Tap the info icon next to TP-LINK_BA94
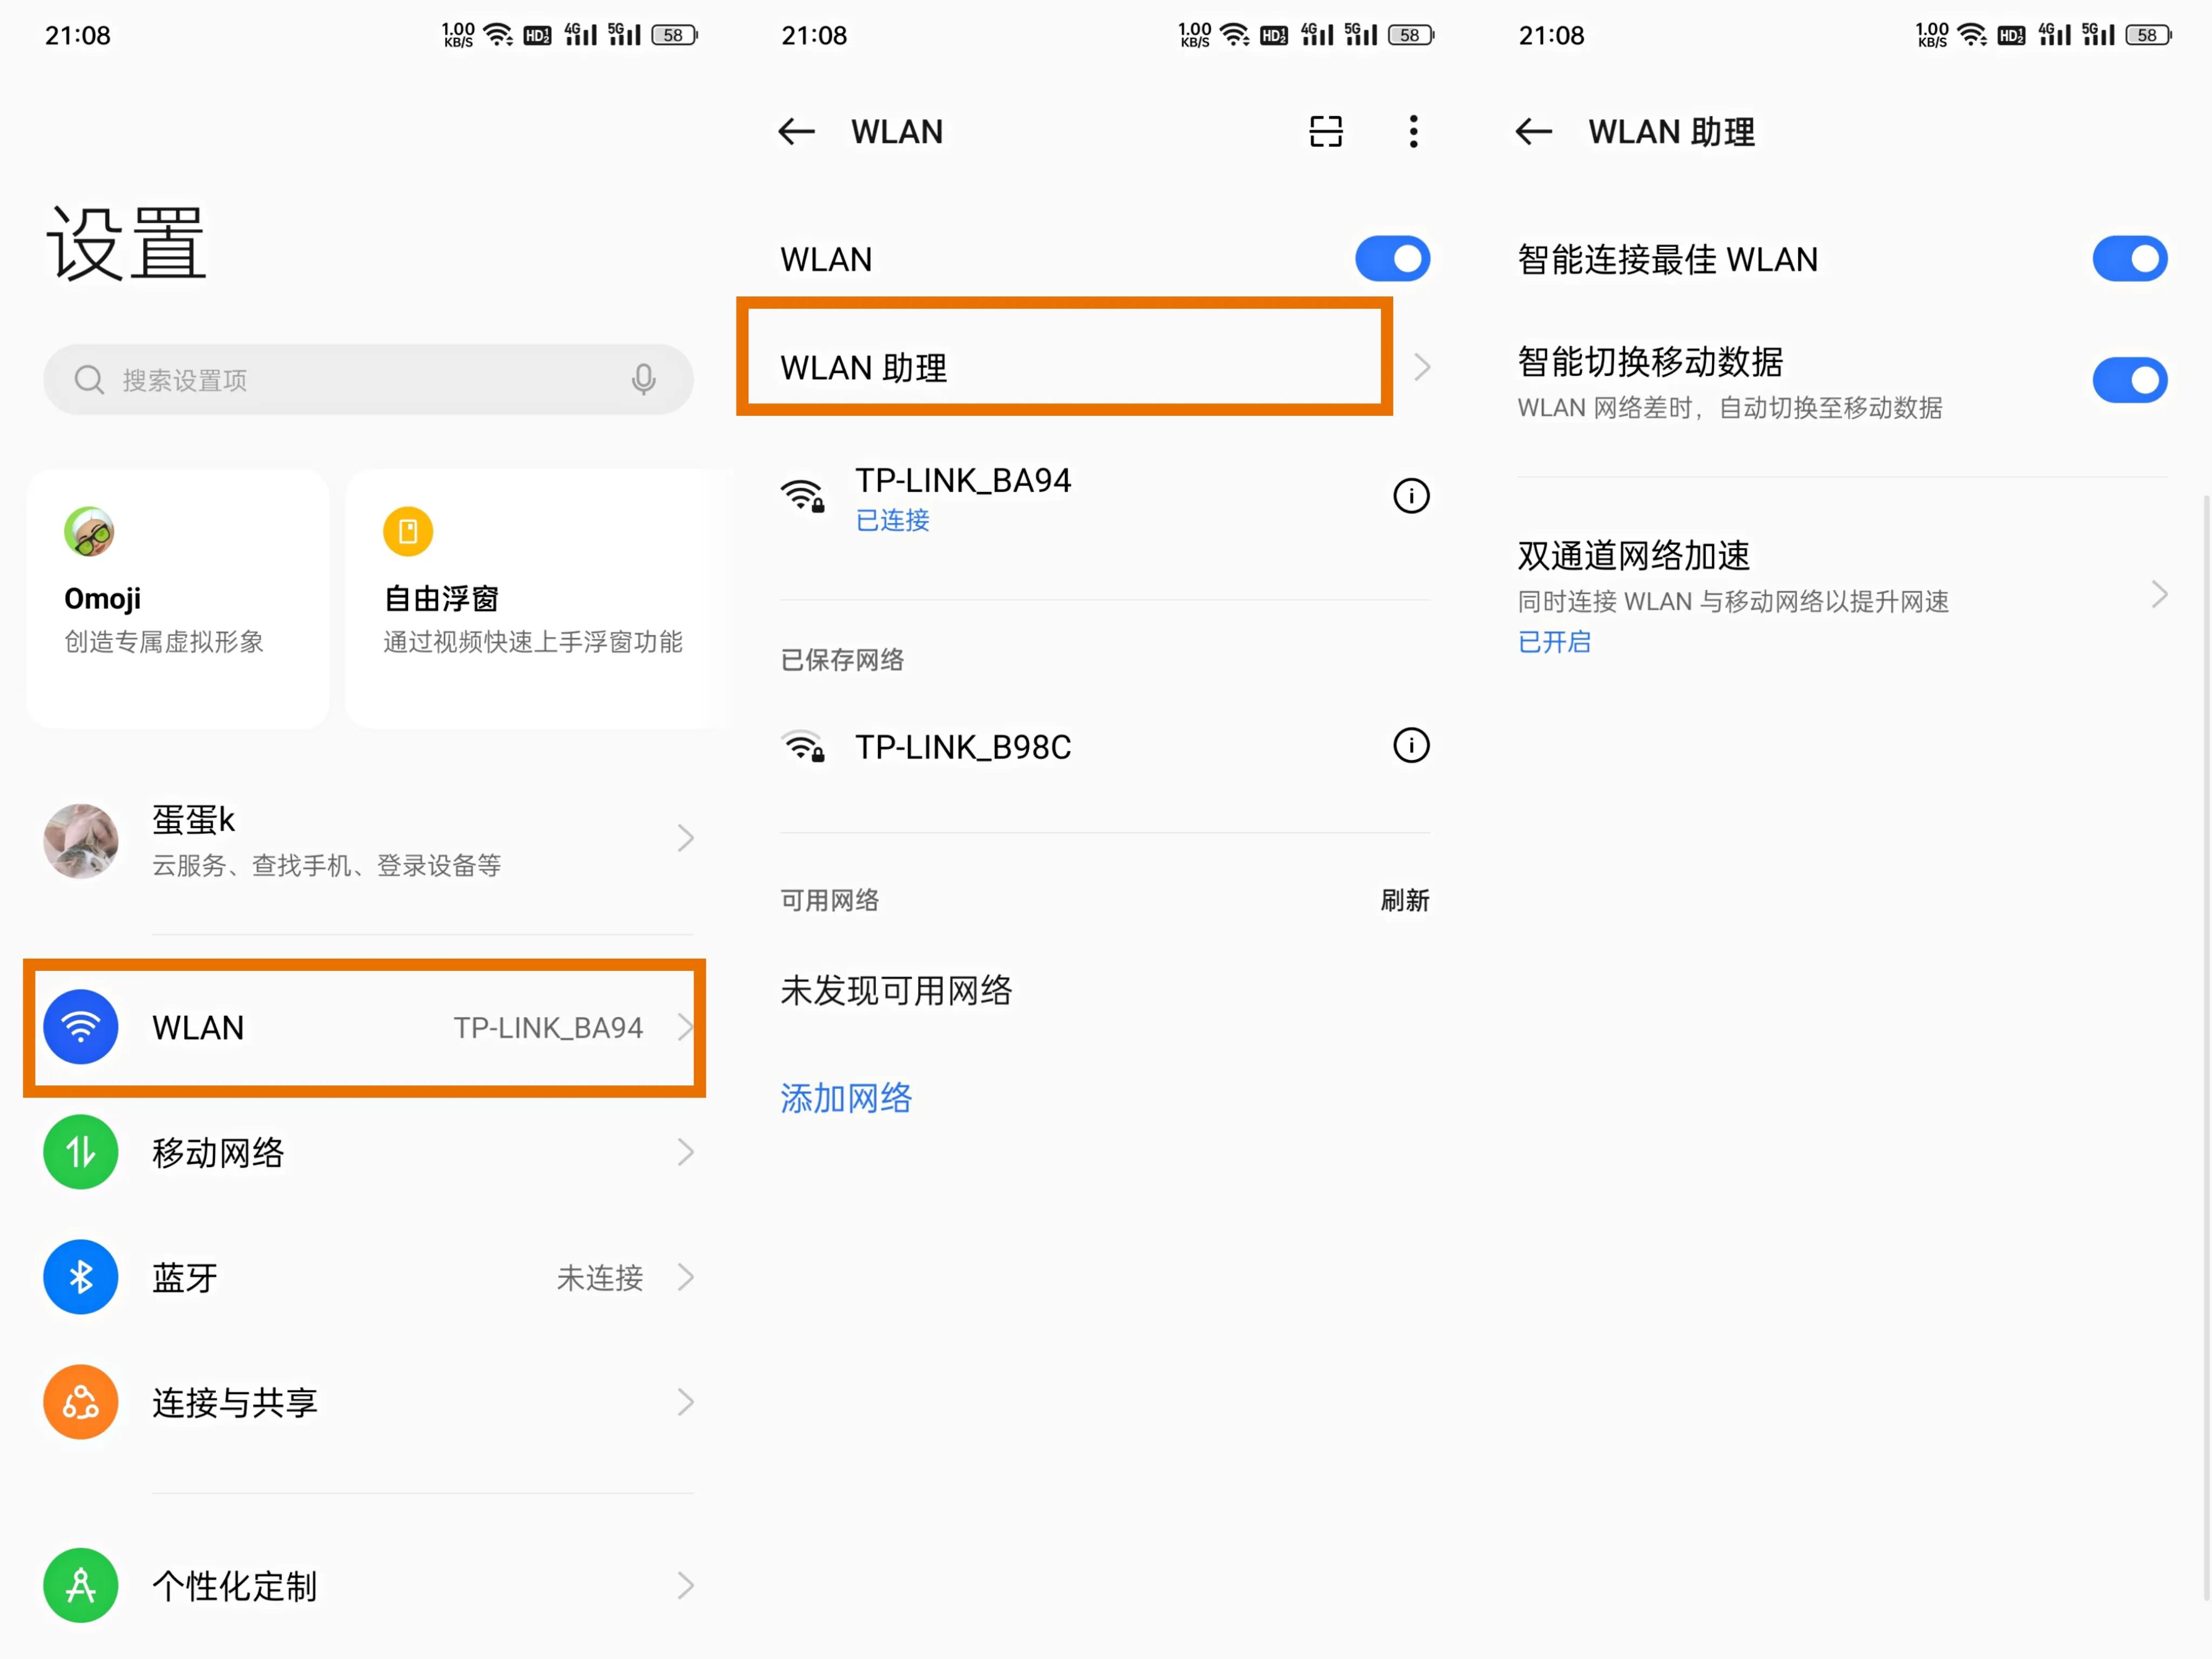Viewport: 2212px width, 1659px height. click(x=1411, y=495)
